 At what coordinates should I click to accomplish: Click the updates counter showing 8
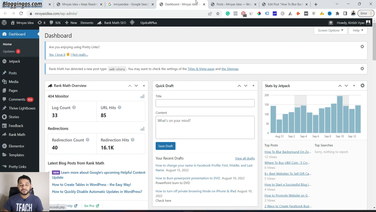coord(42,23)
